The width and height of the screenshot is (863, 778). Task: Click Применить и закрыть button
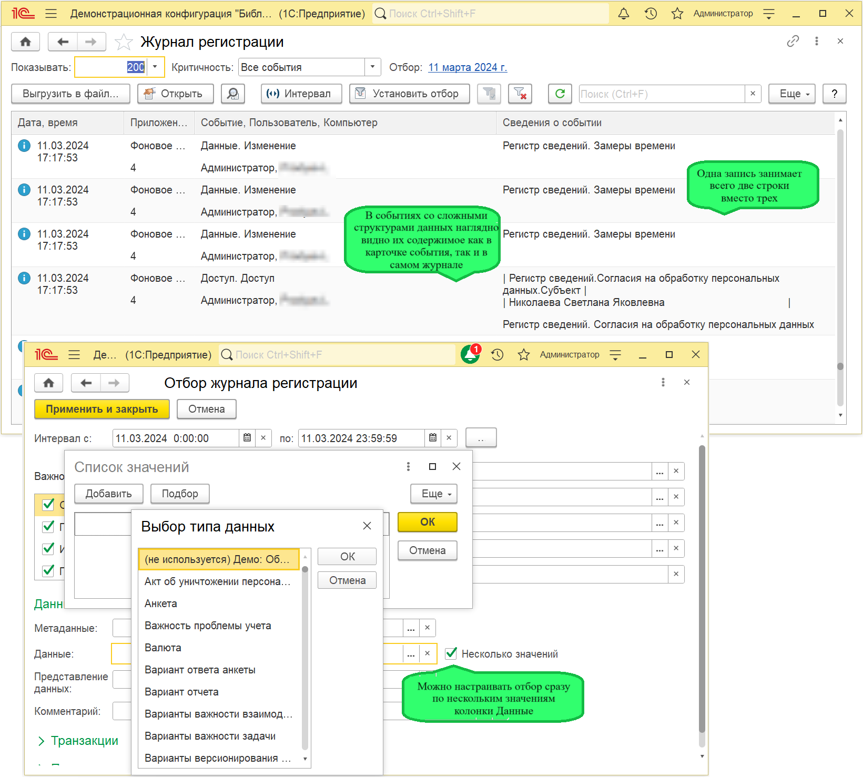pos(102,409)
